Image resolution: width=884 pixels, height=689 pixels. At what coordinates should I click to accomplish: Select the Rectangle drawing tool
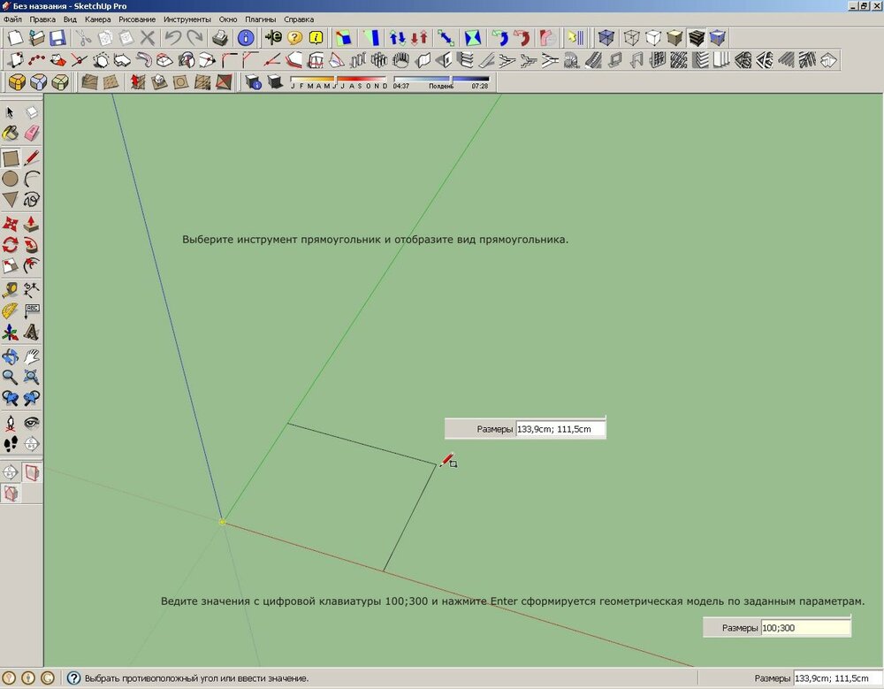(x=11, y=158)
